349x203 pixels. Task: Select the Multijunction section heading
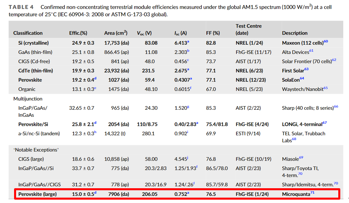tap(28, 99)
